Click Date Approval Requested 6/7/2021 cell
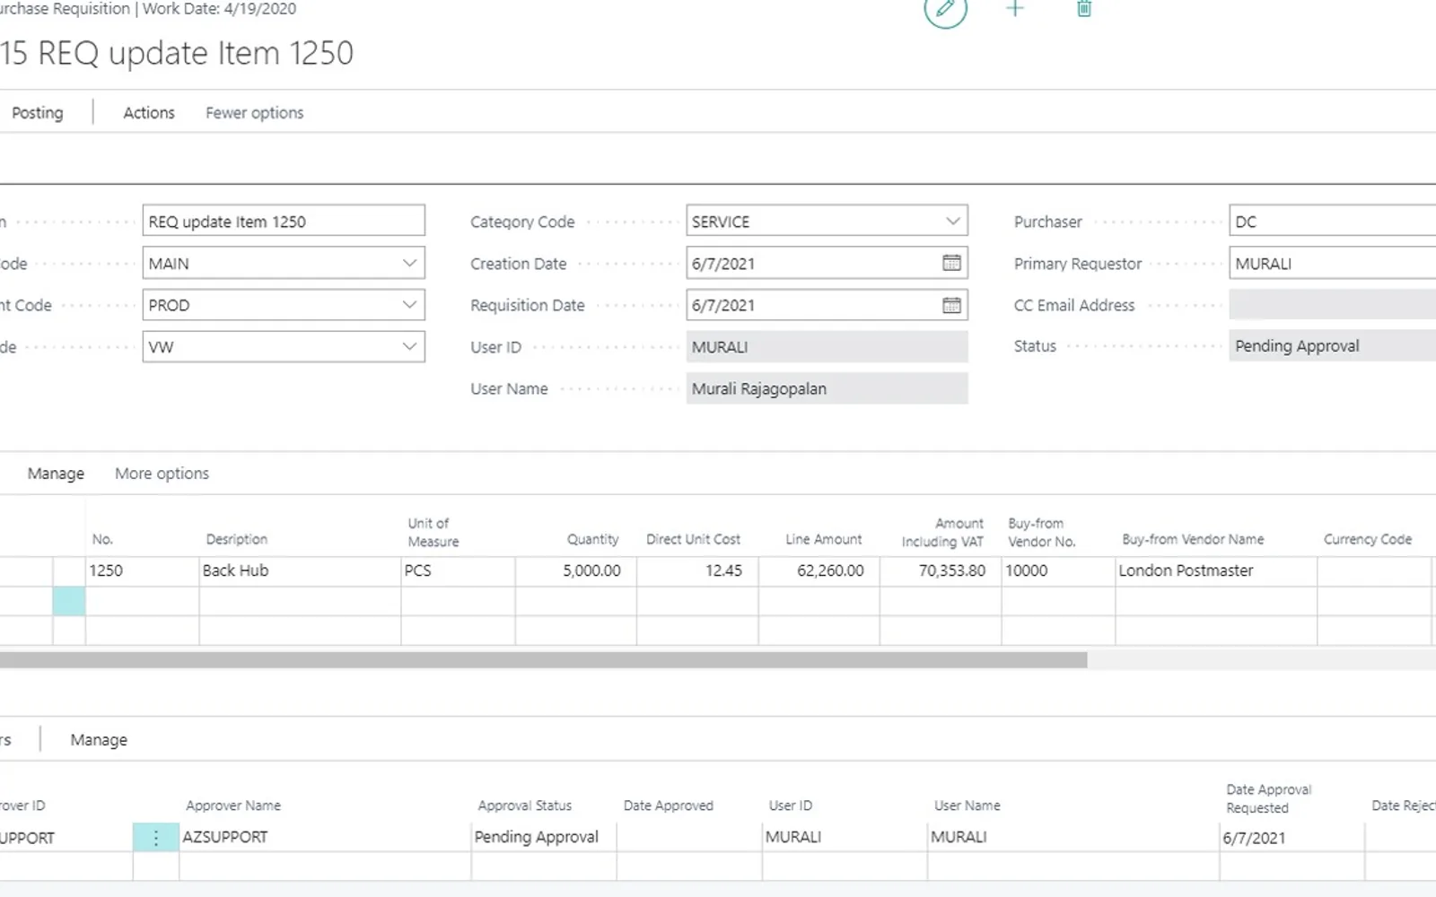 click(x=1292, y=838)
